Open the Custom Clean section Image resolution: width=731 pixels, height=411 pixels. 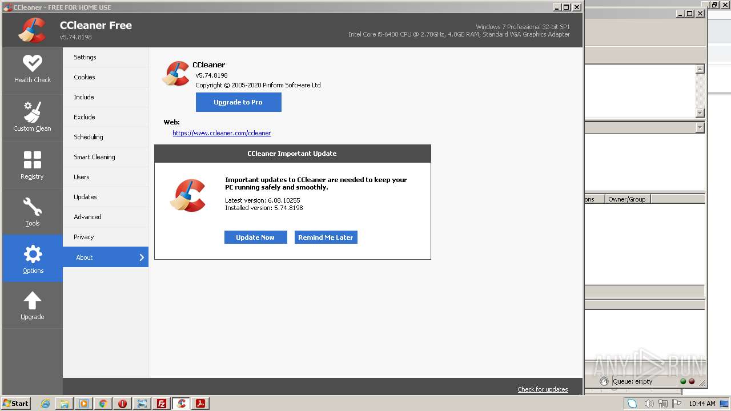(33, 117)
